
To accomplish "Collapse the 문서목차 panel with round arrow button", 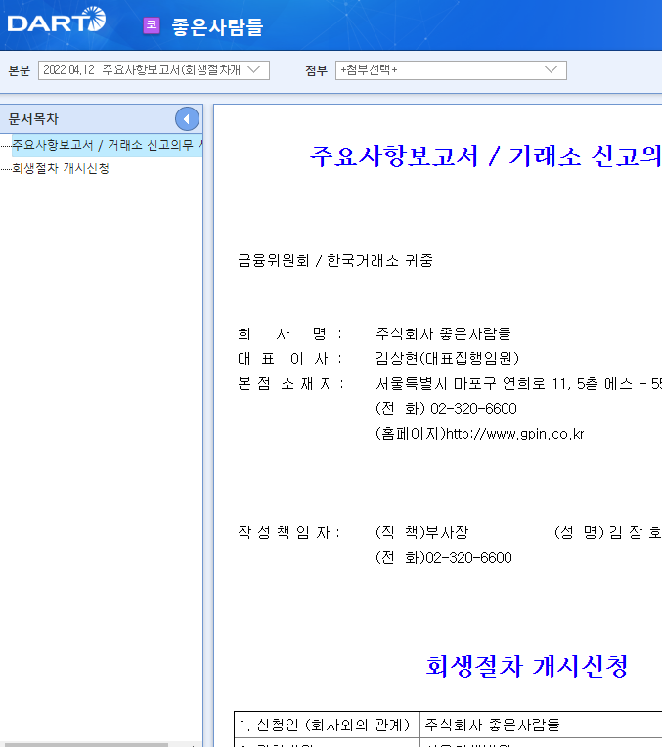I will [x=187, y=119].
